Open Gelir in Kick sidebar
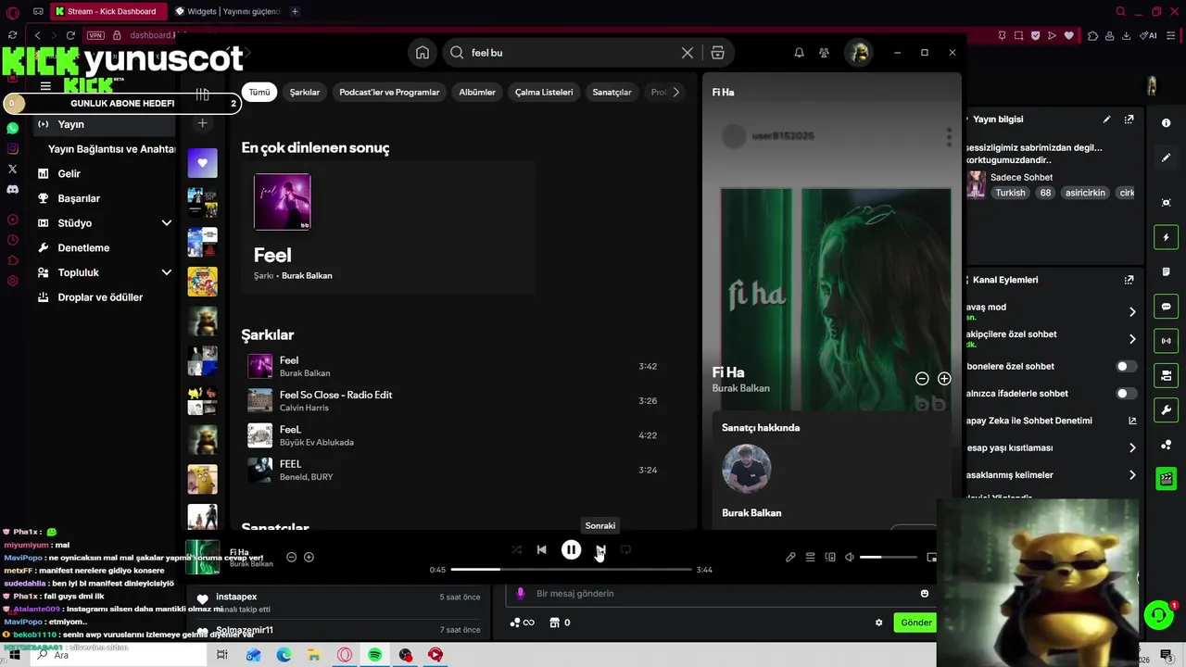The image size is (1186, 667). point(69,173)
